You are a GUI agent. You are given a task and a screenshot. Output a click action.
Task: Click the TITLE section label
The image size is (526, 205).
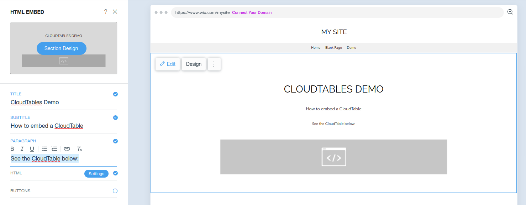16,94
